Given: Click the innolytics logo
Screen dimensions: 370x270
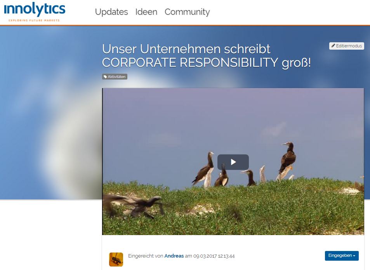Looking at the screenshot, I should 35,12.
